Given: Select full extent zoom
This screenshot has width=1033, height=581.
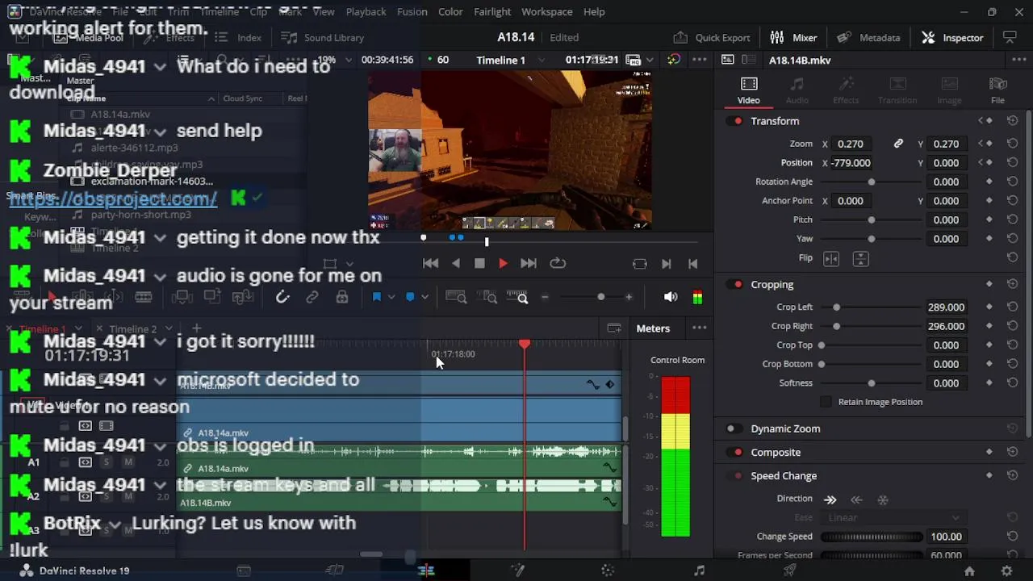Looking at the screenshot, I should 456,298.
